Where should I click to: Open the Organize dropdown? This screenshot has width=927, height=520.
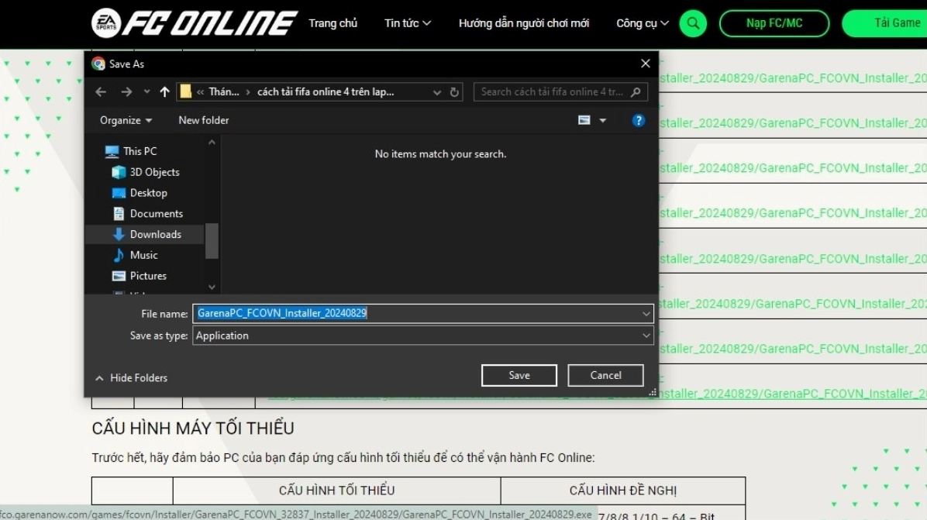click(125, 120)
